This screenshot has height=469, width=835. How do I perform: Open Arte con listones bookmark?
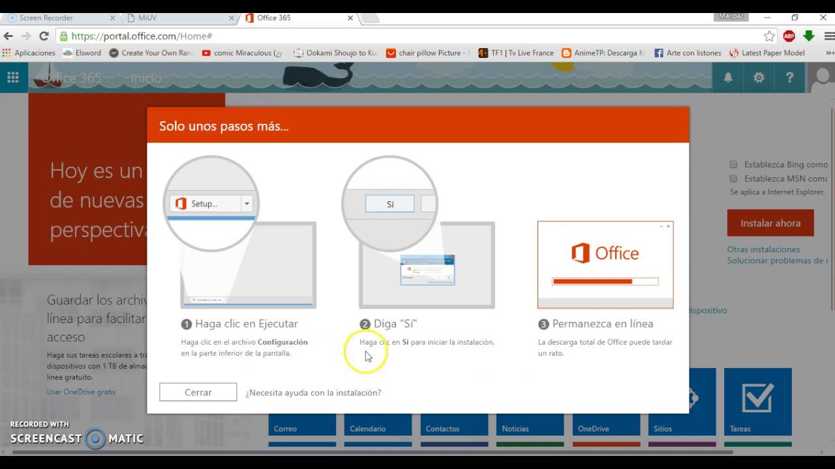[688, 53]
